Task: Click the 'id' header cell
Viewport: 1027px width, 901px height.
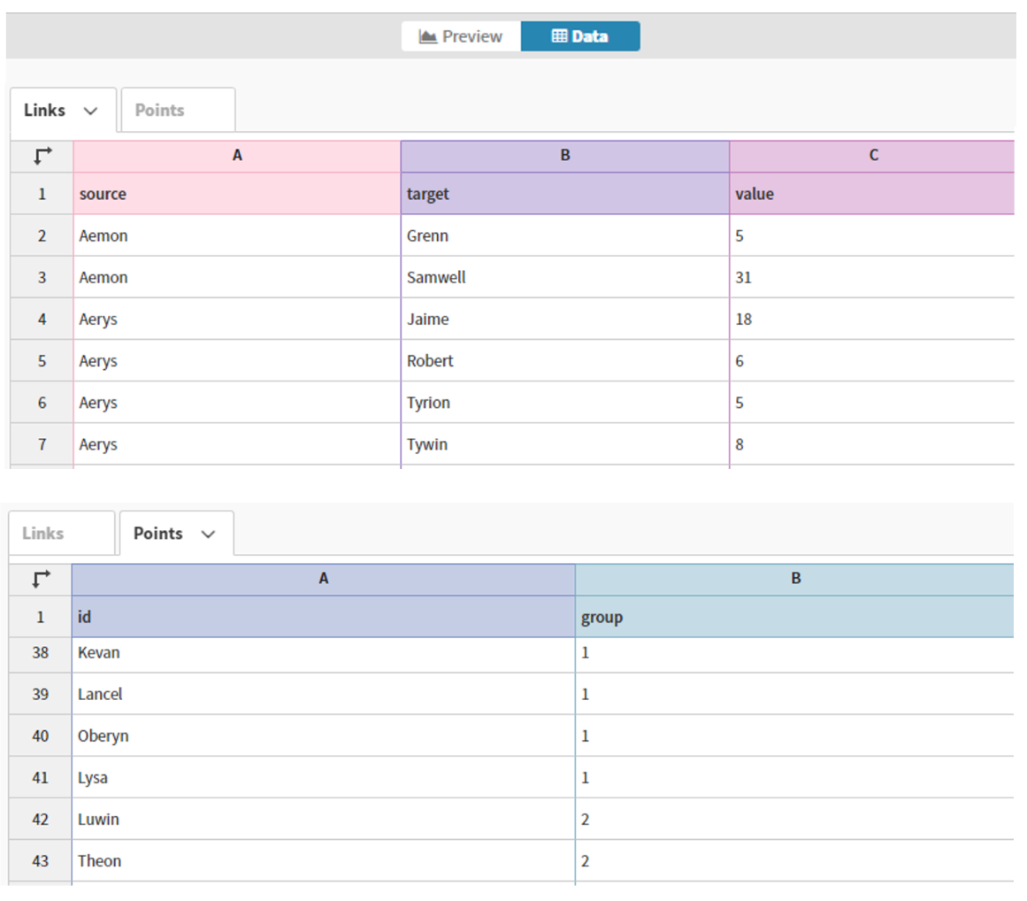Action: point(324,617)
